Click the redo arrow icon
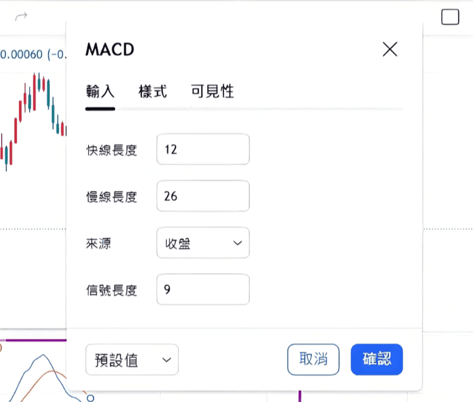The width and height of the screenshot is (473, 402). point(21,16)
